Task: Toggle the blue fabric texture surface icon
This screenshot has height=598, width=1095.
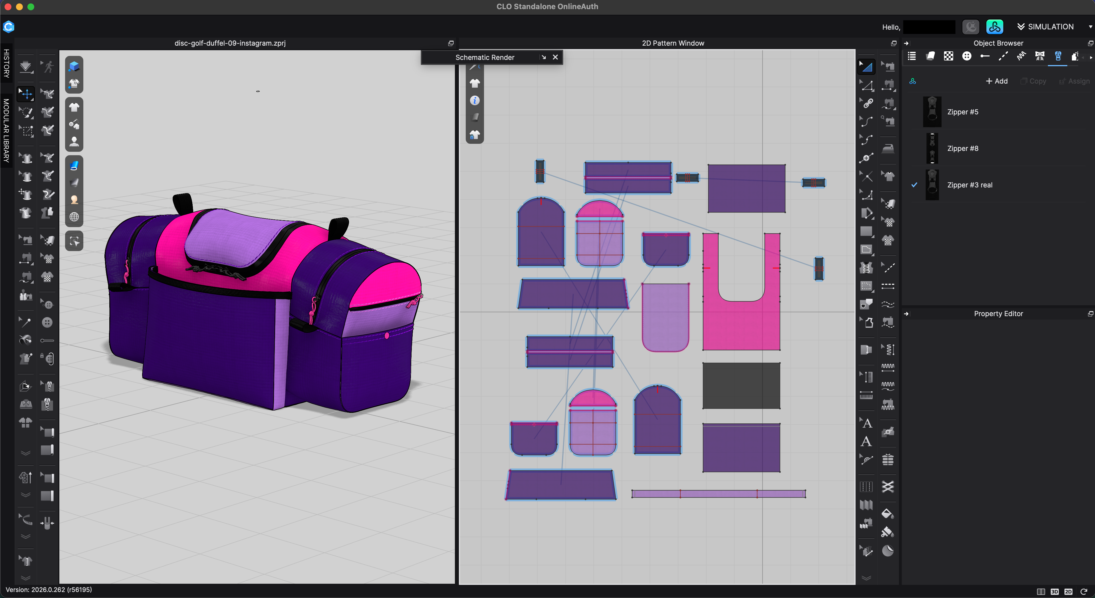Action: coord(74,165)
